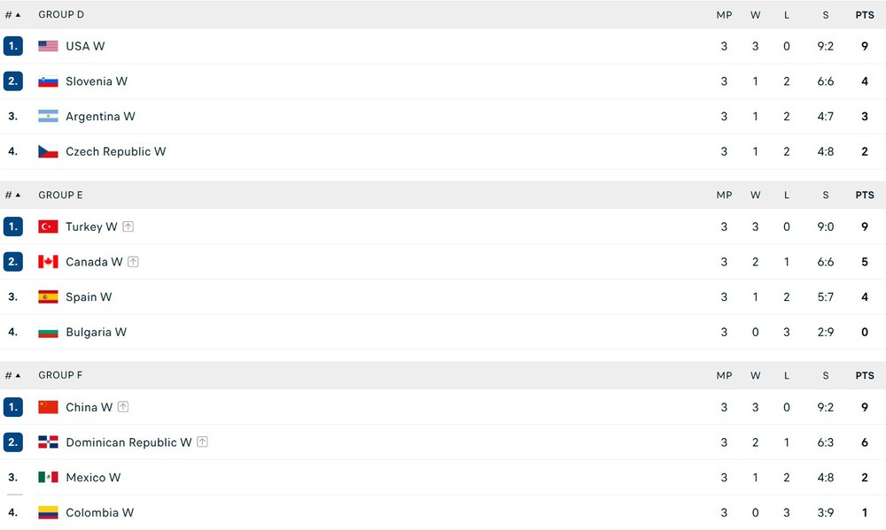Click the Canada flag icon
886x530 pixels.
point(48,262)
